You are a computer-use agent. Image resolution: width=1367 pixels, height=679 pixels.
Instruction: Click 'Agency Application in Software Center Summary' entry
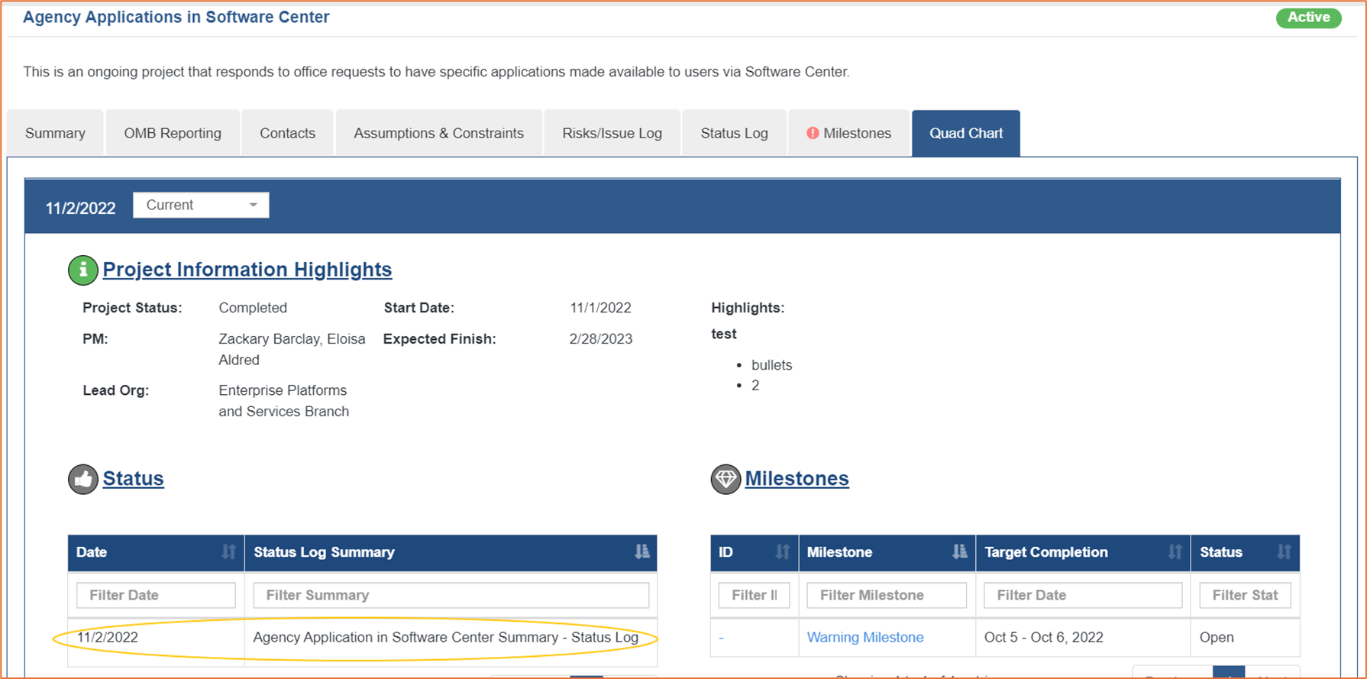tap(445, 637)
